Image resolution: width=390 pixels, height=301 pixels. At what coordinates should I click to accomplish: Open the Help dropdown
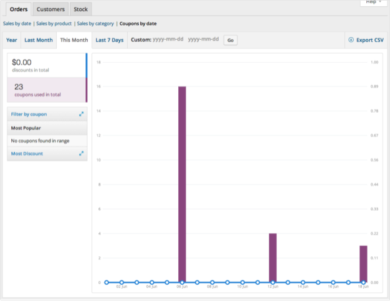coord(373,2)
